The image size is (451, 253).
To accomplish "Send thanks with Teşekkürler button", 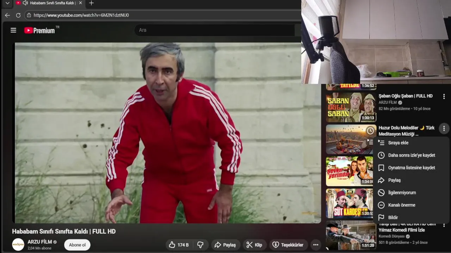I will [x=288, y=245].
